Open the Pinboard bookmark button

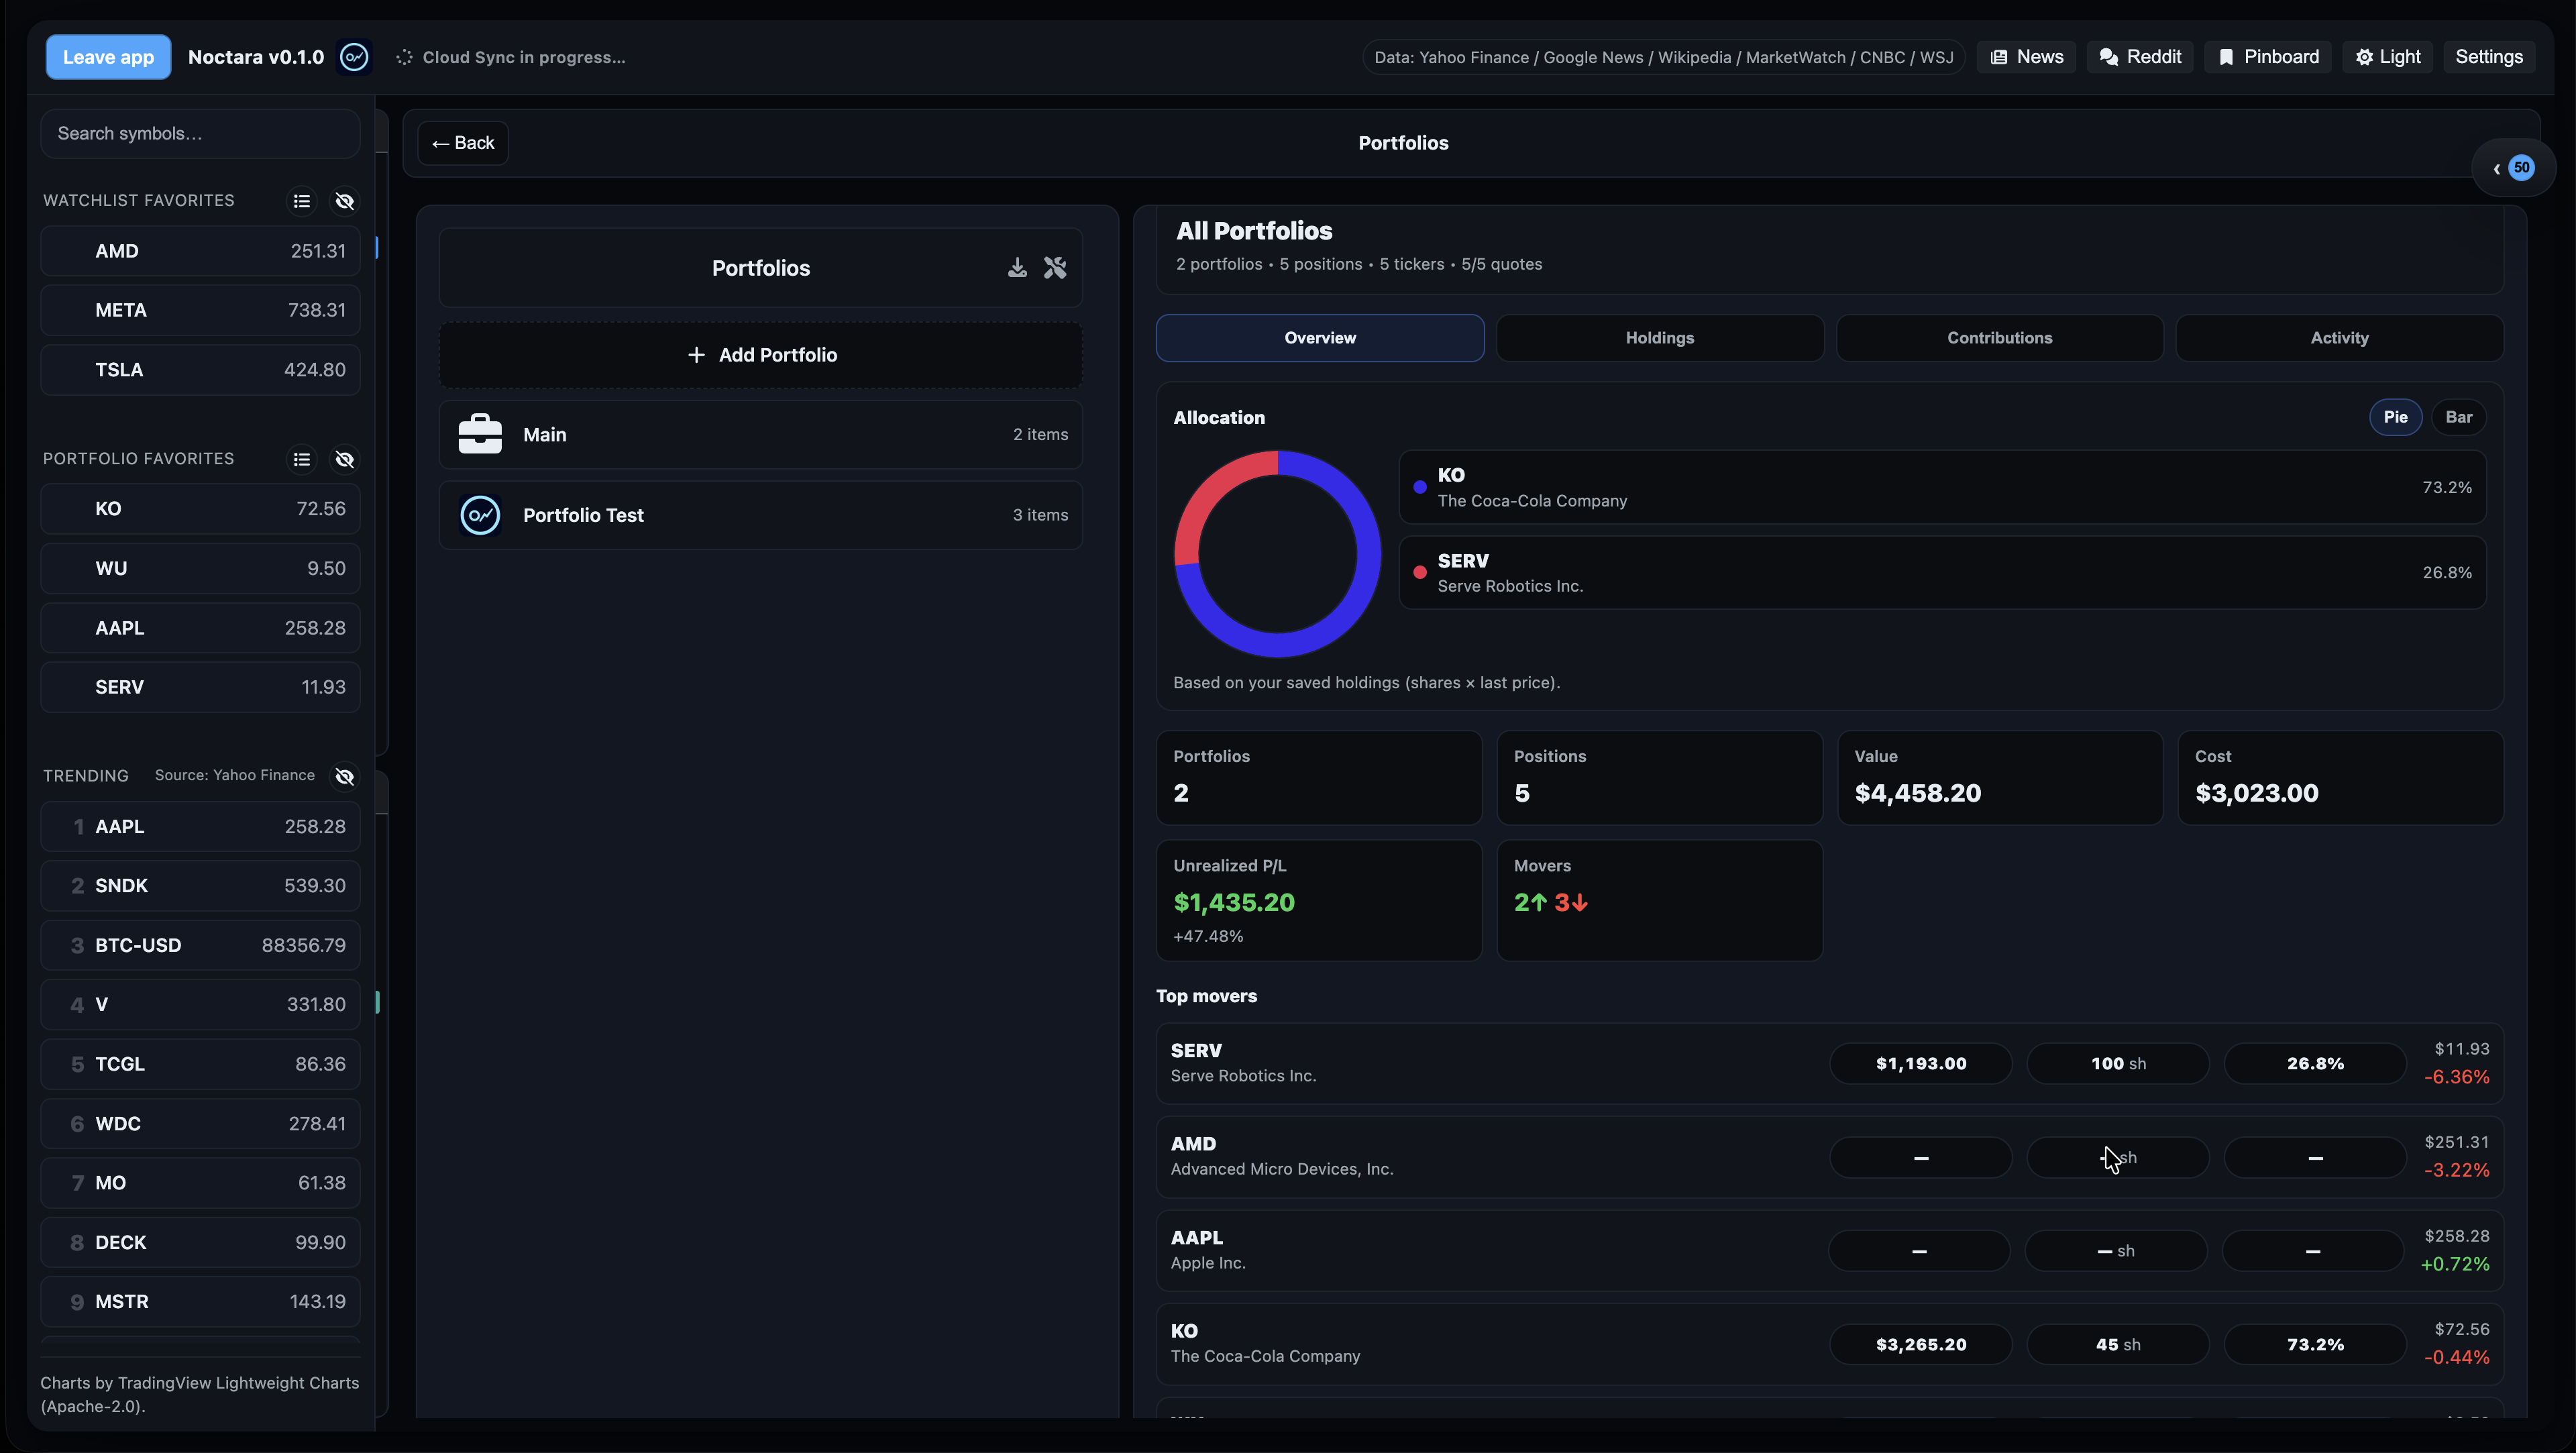(2268, 57)
